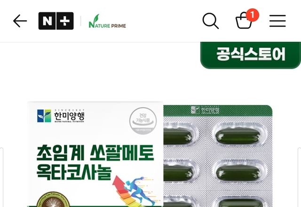
Task: Tap the saw palmetto round emblem
Action: 53,199
